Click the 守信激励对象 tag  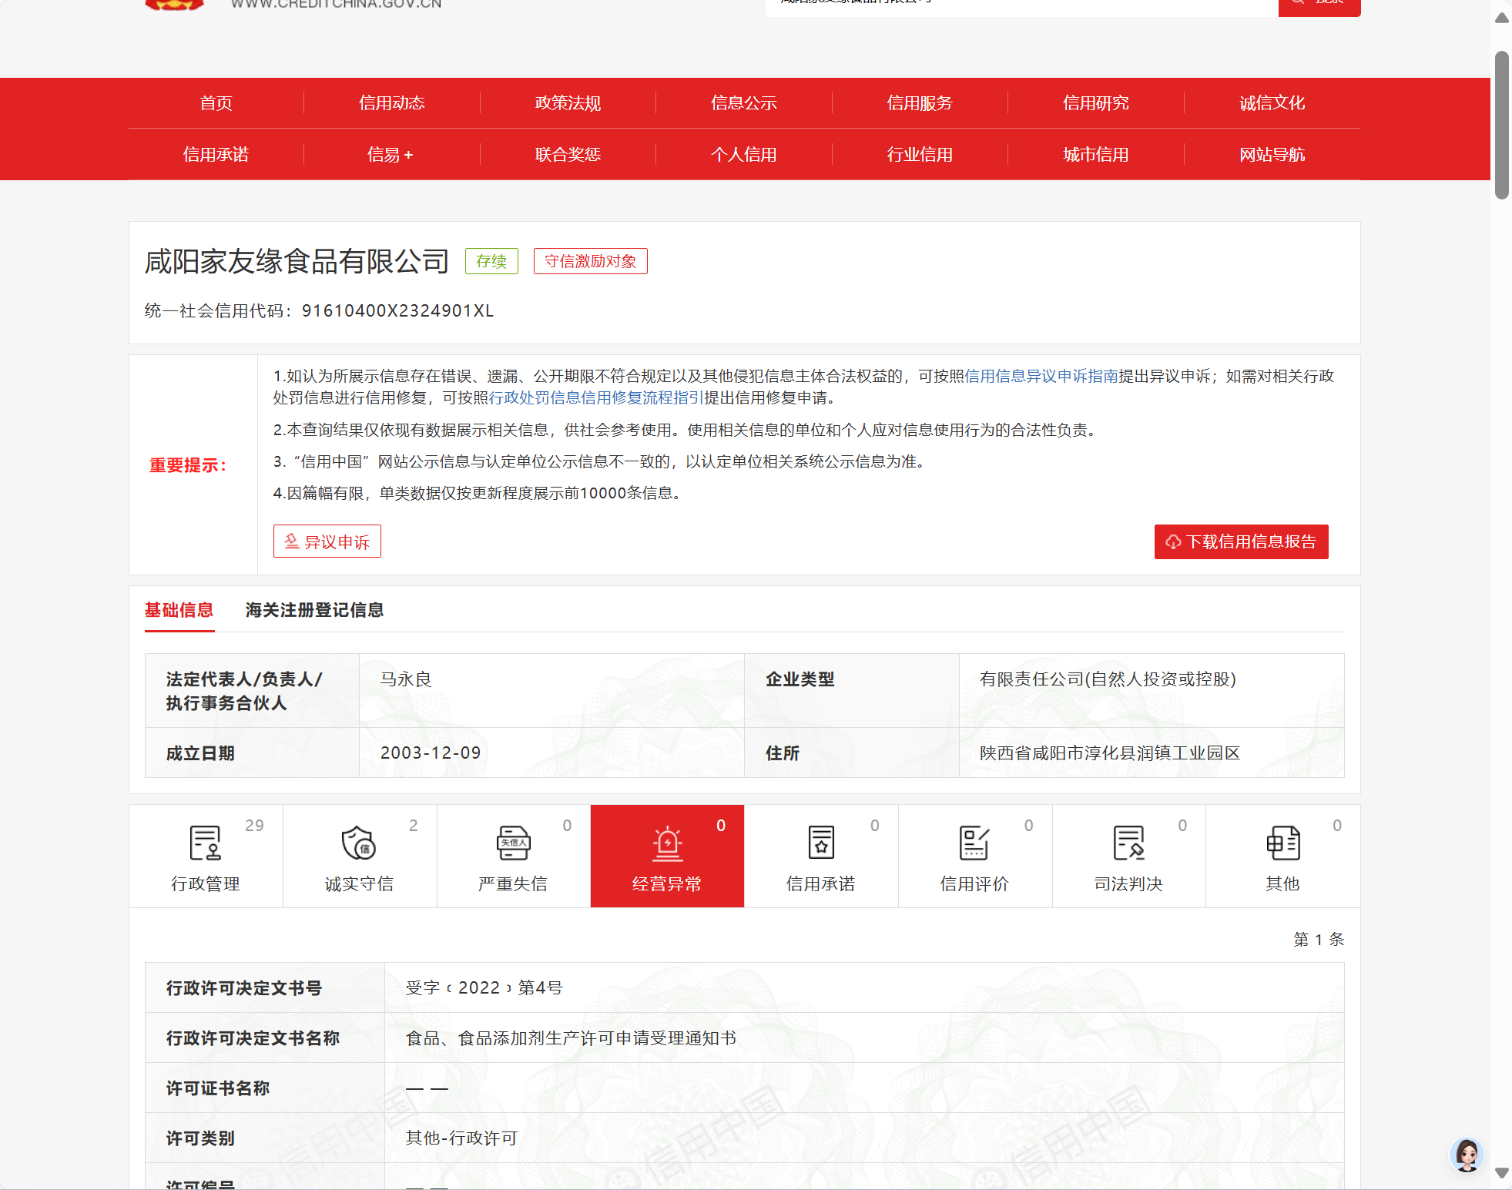pos(591,261)
